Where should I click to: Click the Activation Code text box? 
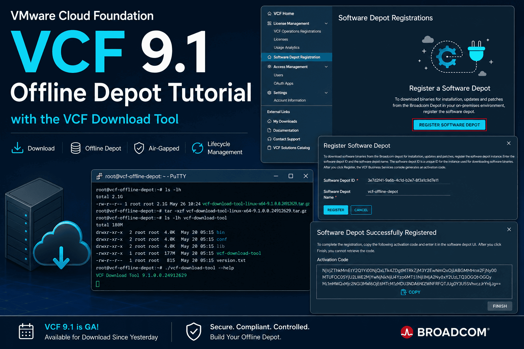coord(414,282)
